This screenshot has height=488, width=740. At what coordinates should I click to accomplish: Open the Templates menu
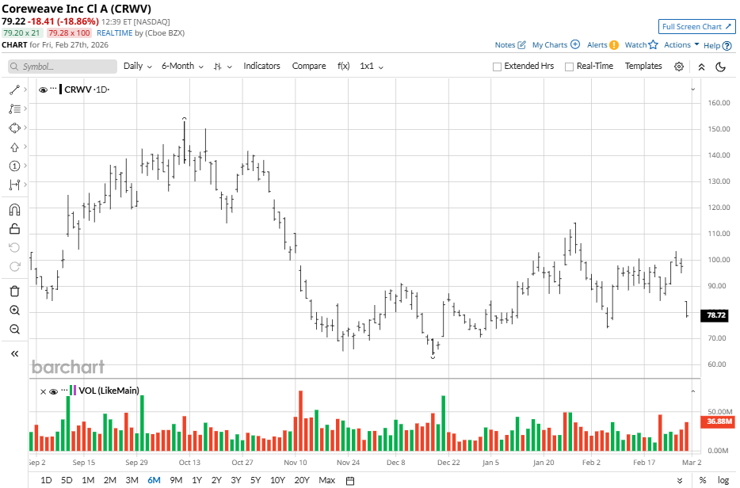point(643,66)
